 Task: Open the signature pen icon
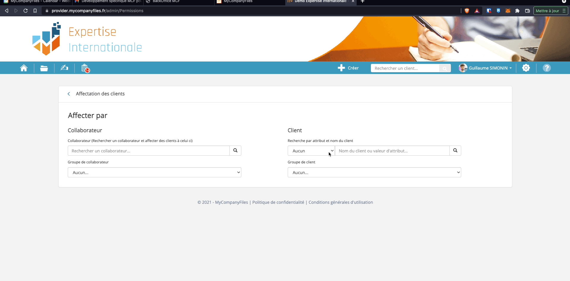point(64,68)
